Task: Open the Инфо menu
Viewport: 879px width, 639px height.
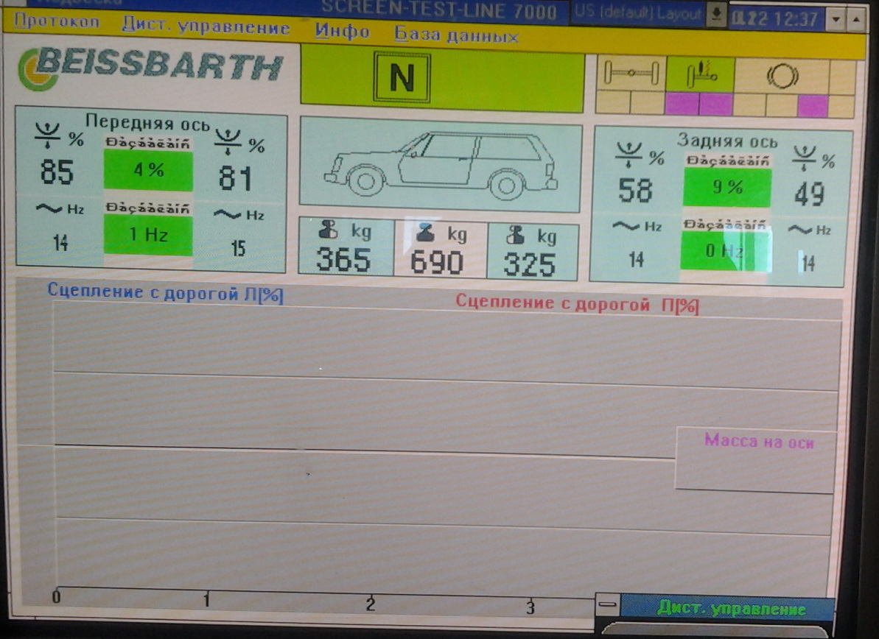Action: click(342, 31)
